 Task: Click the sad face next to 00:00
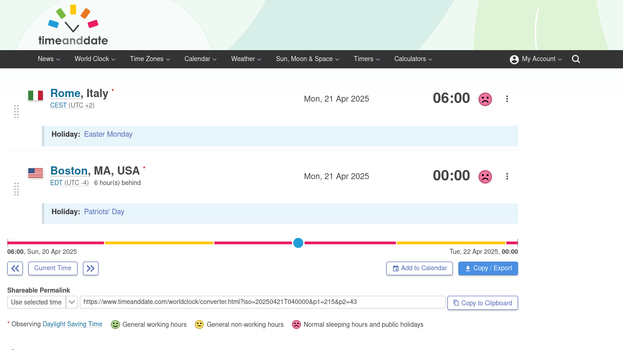(485, 176)
